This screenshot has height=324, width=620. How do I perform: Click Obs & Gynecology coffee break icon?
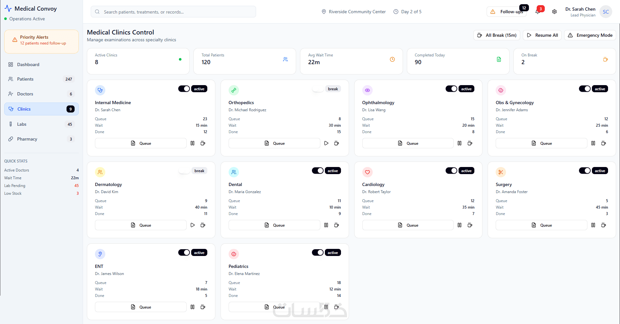coord(604,143)
